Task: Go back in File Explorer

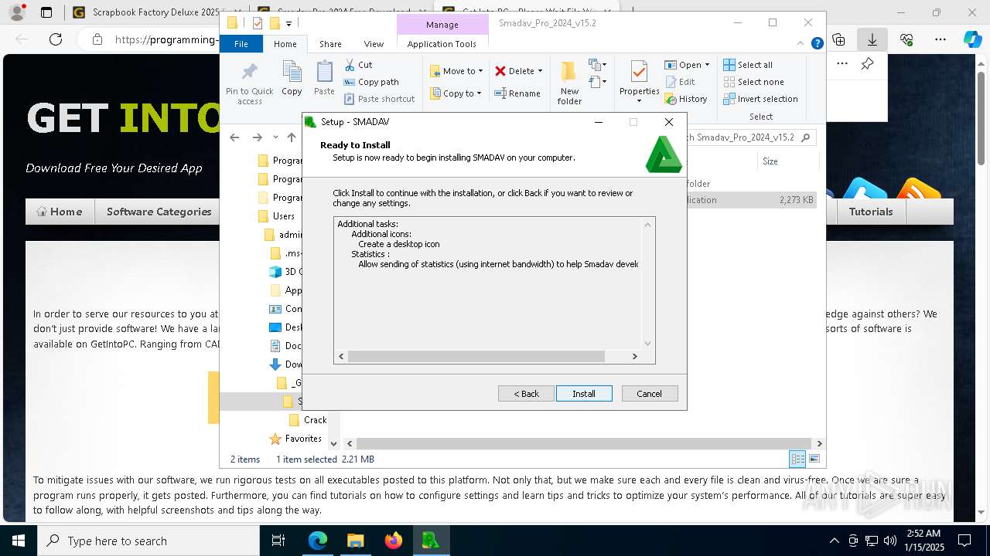Action: tap(234, 137)
